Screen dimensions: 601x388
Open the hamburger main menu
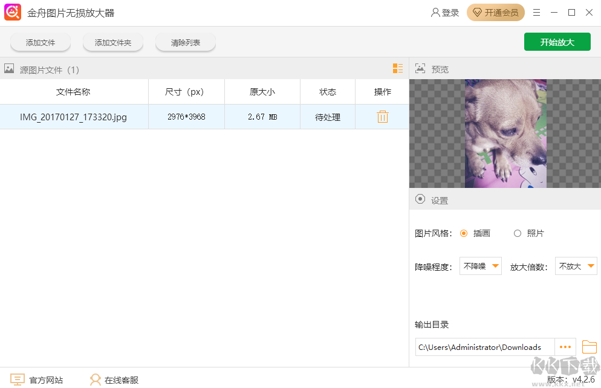point(536,12)
